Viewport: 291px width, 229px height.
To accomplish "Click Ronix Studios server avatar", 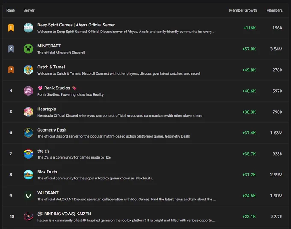I will click(28, 91).
